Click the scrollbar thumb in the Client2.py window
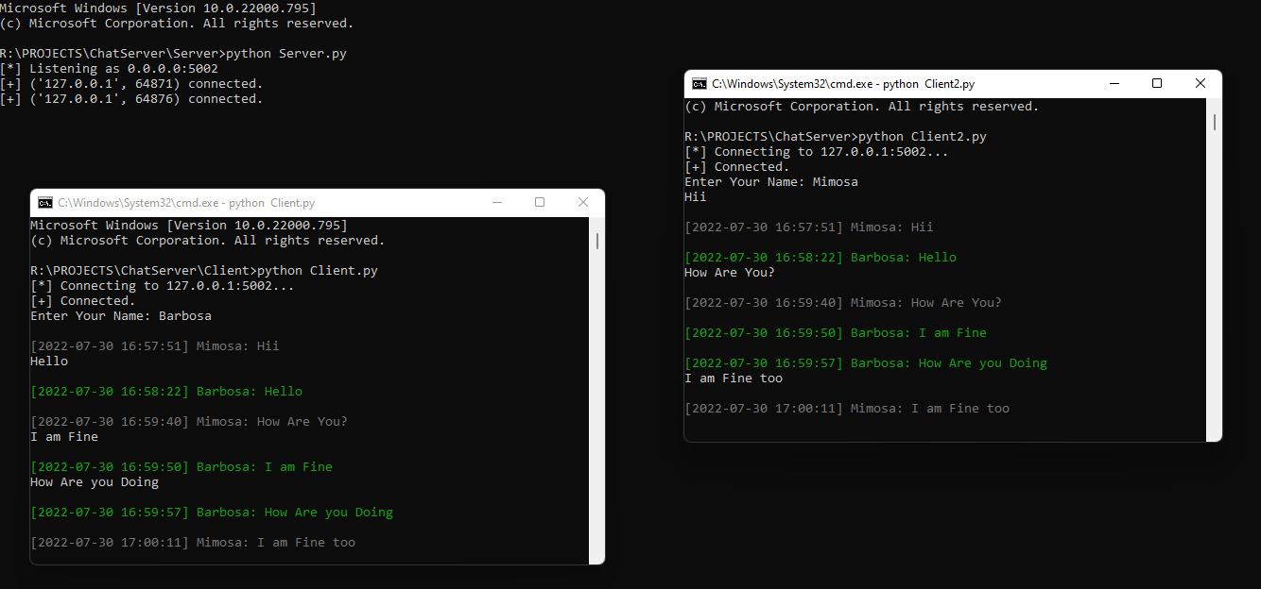 click(1215, 122)
